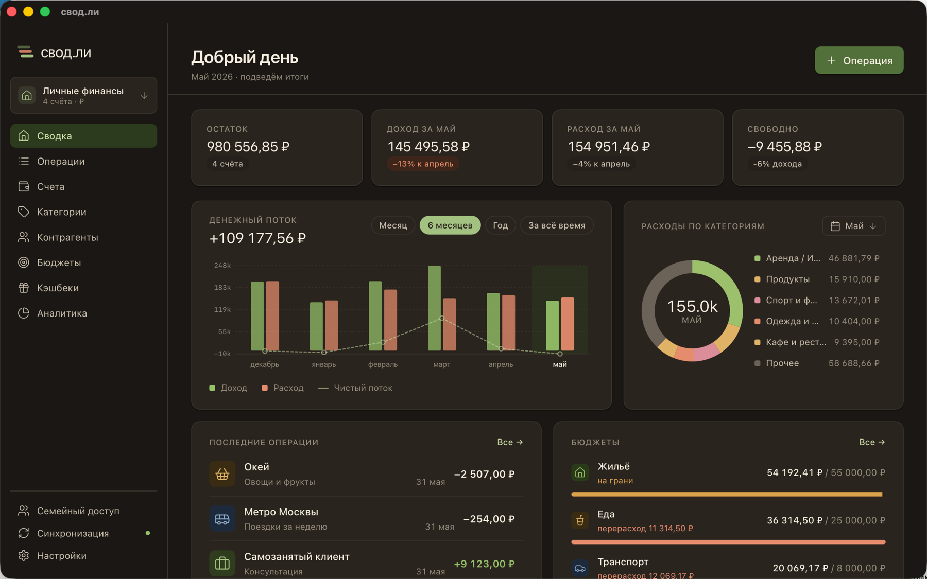Screen dimensions: 927x579
Task: Open Операции from sidebar list icon
Action: [24, 161]
